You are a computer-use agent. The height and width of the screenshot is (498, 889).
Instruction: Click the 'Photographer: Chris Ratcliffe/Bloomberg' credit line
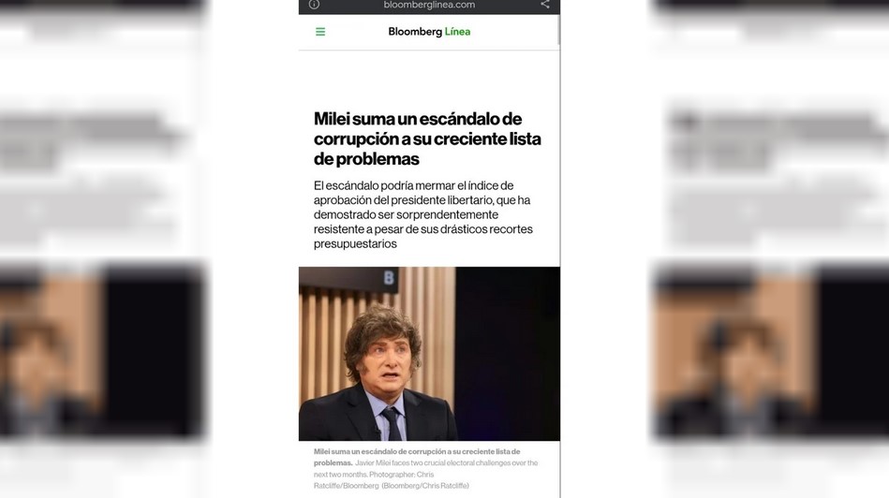374,480
